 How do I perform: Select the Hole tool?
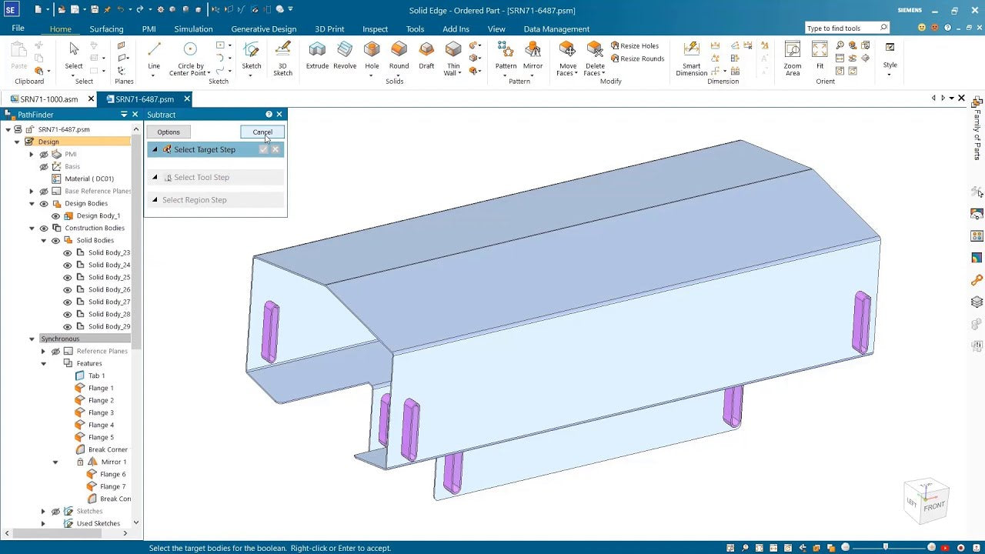[x=372, y=55]
